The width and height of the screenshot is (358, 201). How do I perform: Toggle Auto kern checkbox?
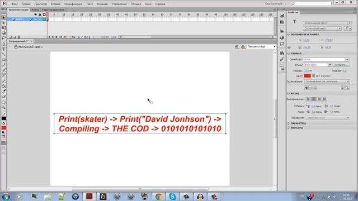tap(313, 76)
